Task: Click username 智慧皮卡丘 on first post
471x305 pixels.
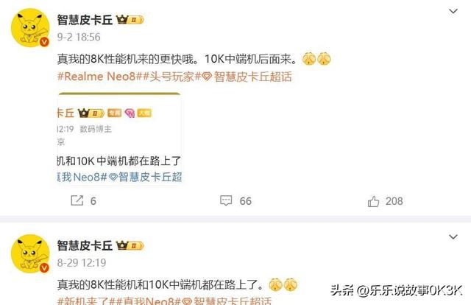Action: coord(85,20)
